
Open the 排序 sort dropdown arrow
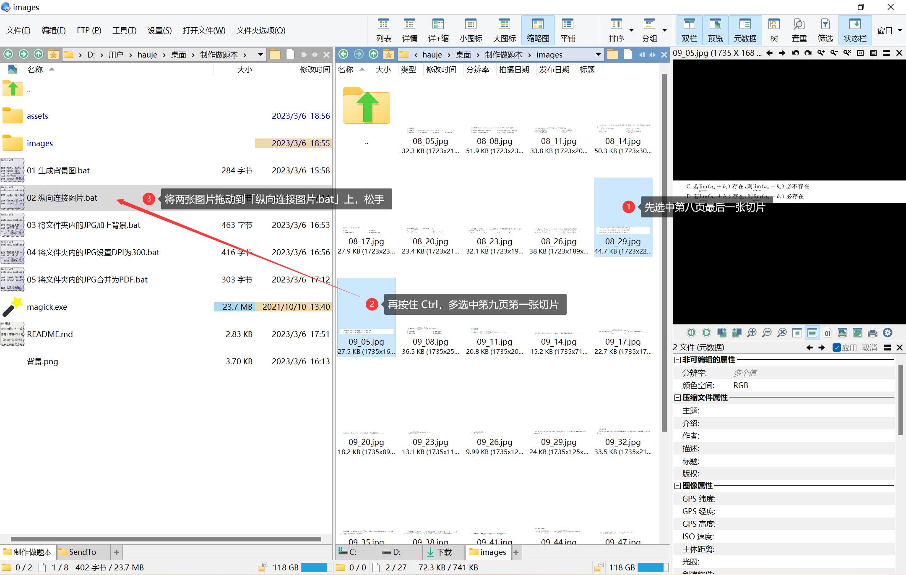pyautogui.click(x=631, y=30)
